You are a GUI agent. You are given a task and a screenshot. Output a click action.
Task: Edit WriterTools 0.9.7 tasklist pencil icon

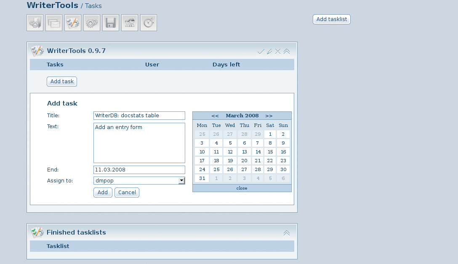point(269,52)
